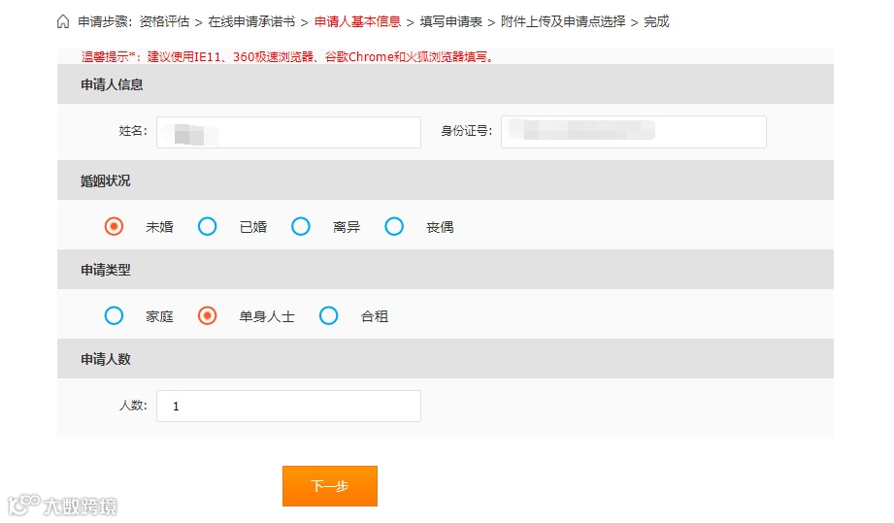Select 单身人士 application type radio

point(207,315)
